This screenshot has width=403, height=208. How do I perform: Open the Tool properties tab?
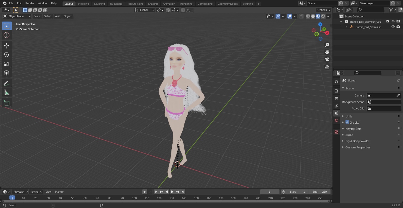pyautogui.click(x=336, y=81)
